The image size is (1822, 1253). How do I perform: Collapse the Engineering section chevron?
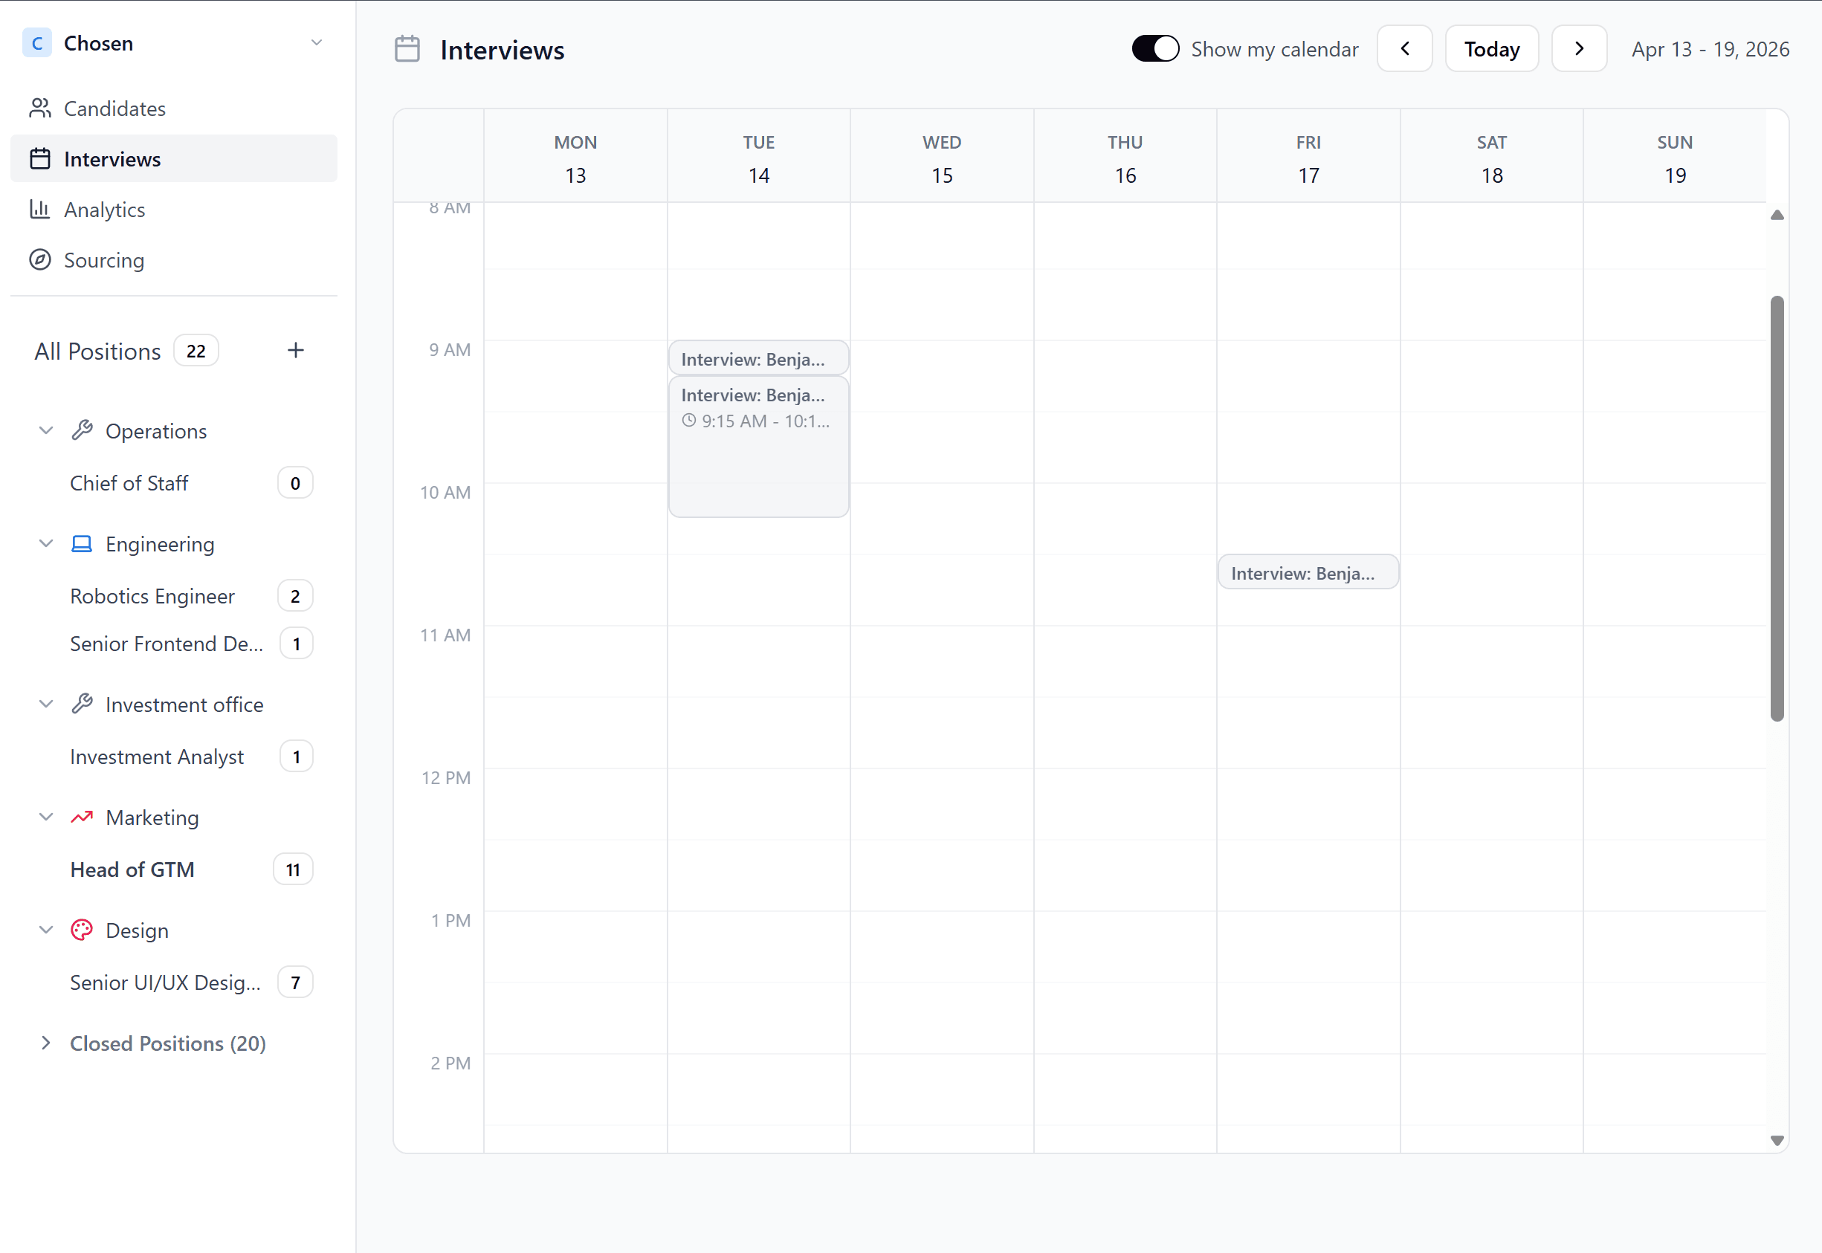pos(45,543)
